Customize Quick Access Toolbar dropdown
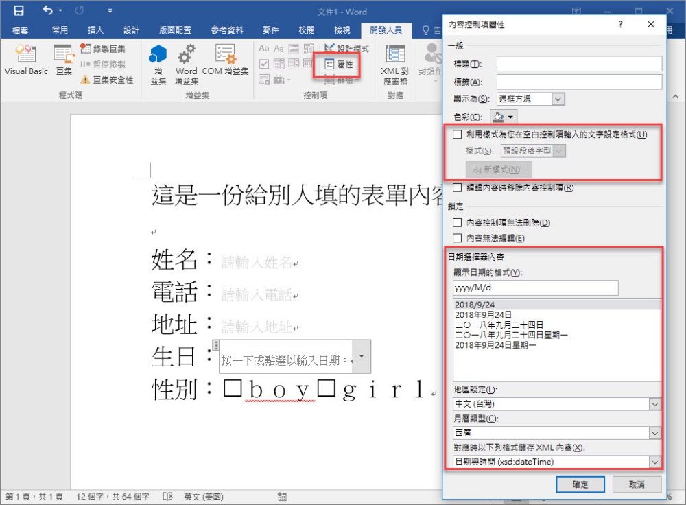This screenshot has height=505, width=686. point(110,10)
